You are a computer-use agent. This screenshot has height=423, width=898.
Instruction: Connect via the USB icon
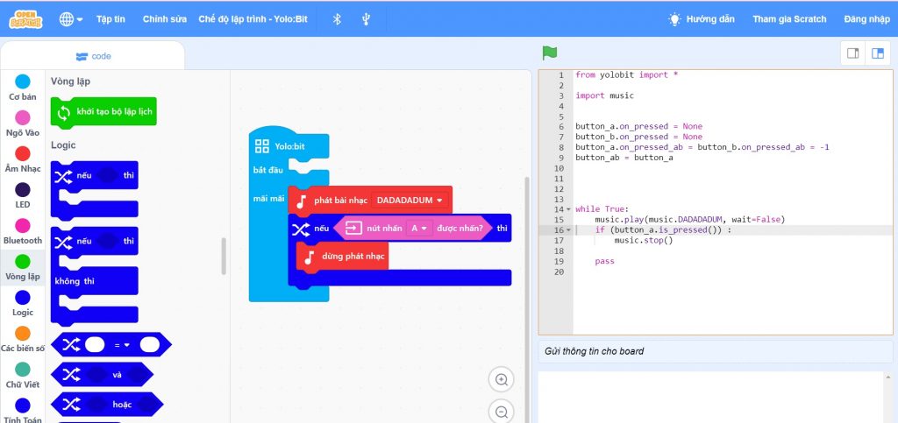(x=366, y=19)
